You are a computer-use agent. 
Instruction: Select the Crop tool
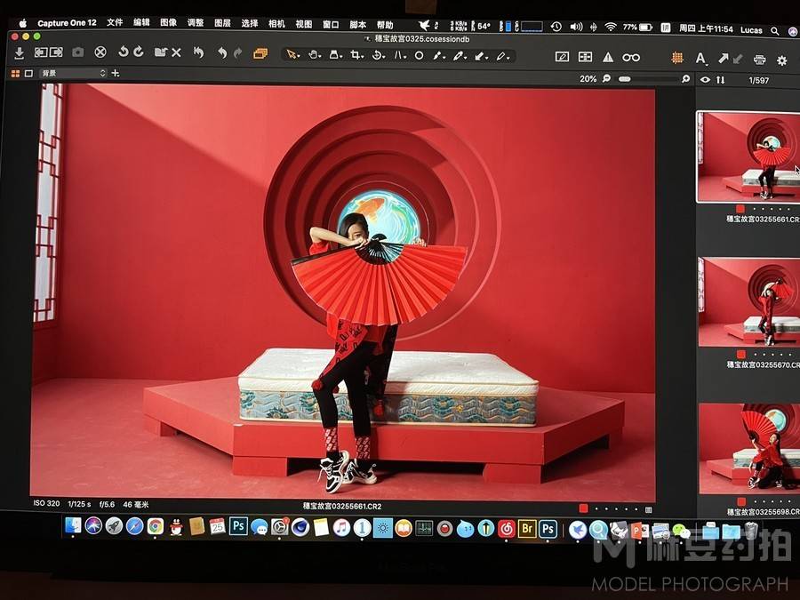coord(355,55)
